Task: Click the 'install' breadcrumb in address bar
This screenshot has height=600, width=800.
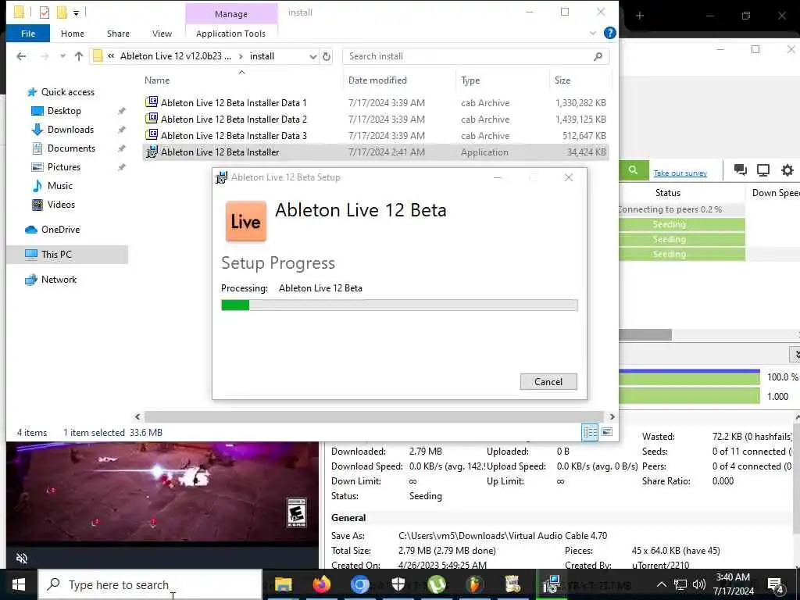Action: [262, 56]
